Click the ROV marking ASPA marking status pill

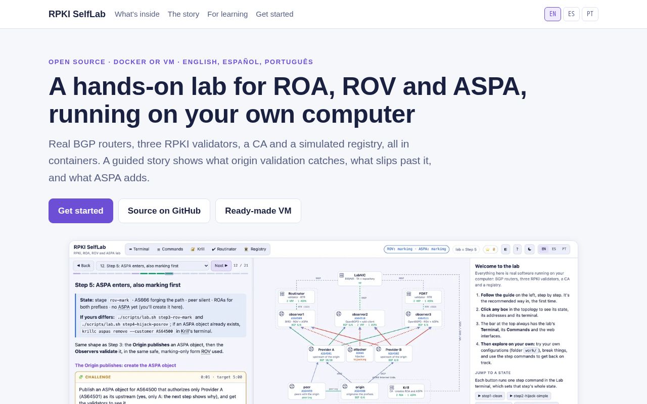pyautogui.click(x=417, y=249)
